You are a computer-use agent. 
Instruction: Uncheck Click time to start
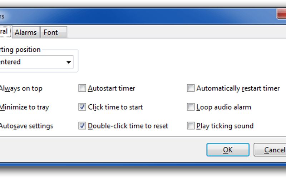tap(82, 107)
